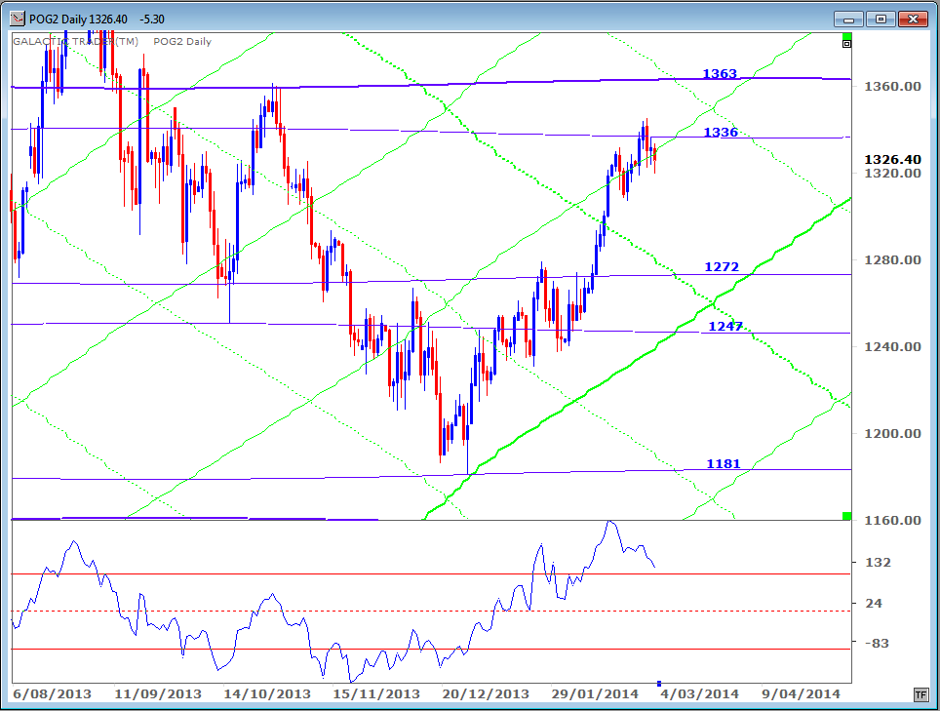Minimize the POG2 Daily chart window
Image resolution: width=940 pixels, height=711 pixels.
[x=848, y=20]
